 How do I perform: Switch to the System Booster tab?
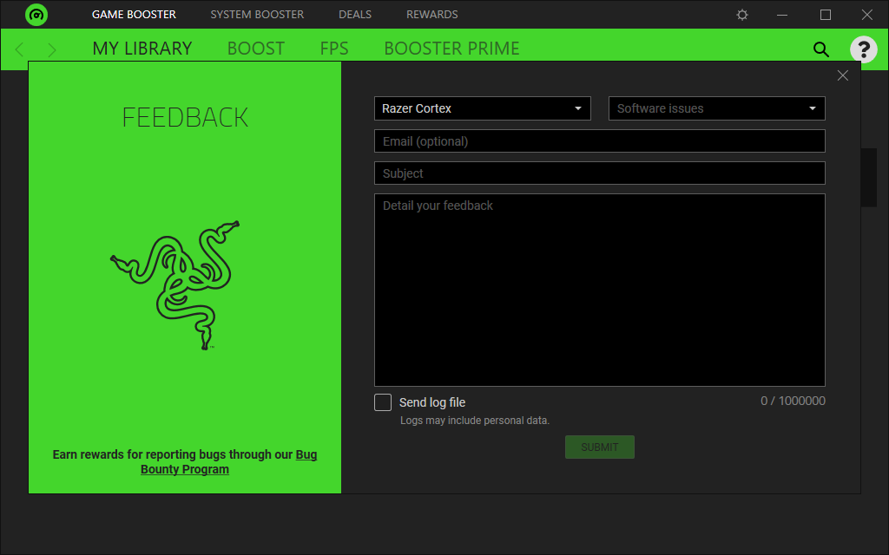(x=257, y=14)
